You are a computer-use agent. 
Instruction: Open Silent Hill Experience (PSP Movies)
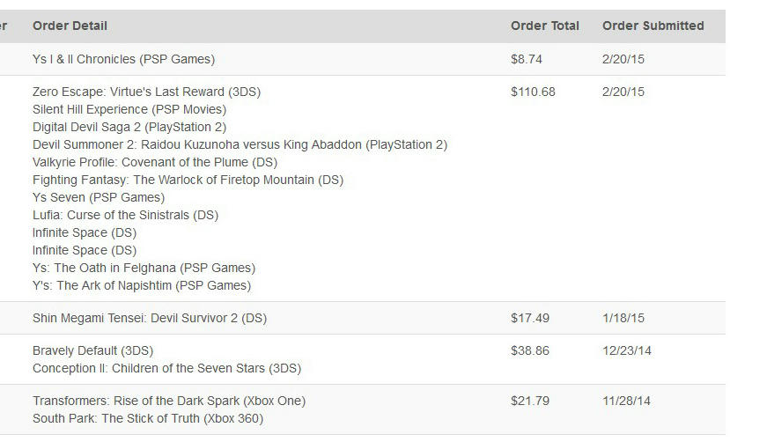(129, 110)
